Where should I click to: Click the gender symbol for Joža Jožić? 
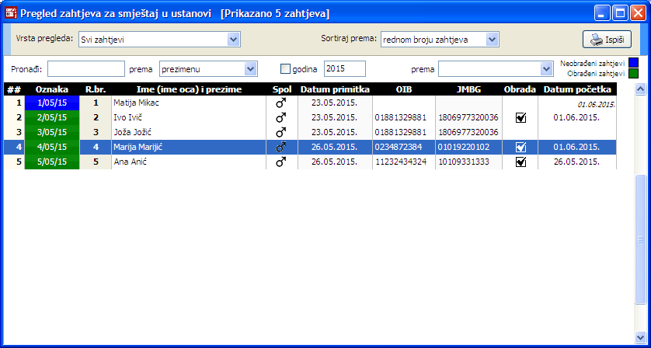[281, 132]
